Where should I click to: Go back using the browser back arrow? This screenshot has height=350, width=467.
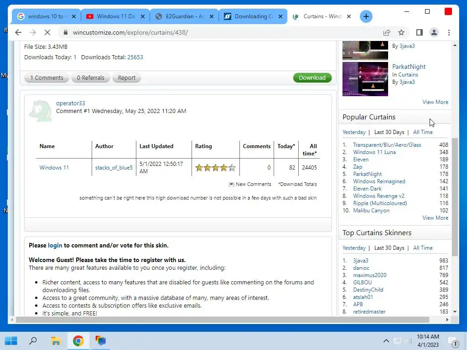point(18,32)
